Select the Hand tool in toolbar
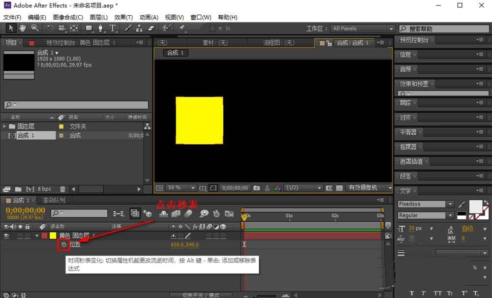The image size is (492, 298). [23, 29]
